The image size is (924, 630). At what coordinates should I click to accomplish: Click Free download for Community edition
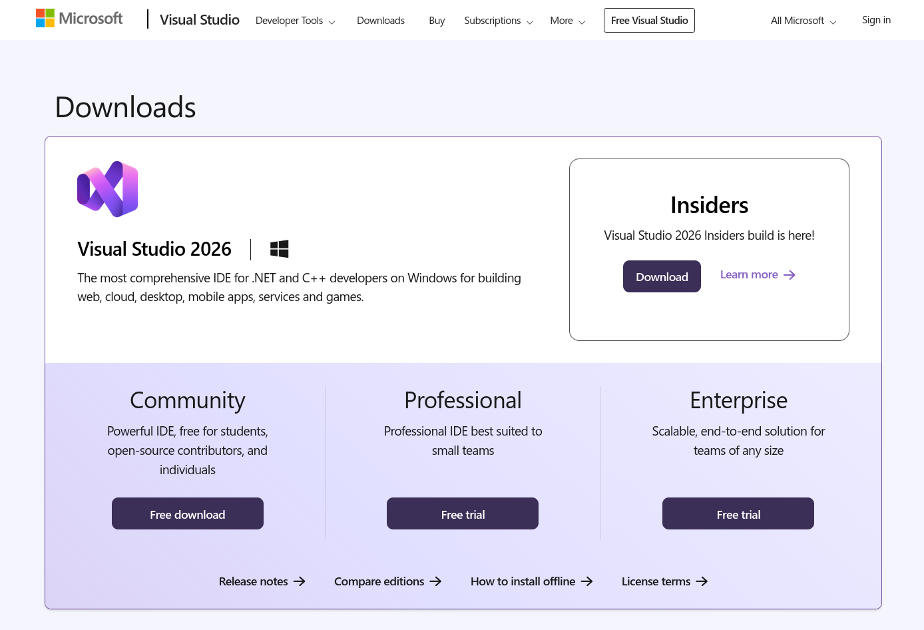[x=187, y=513]
